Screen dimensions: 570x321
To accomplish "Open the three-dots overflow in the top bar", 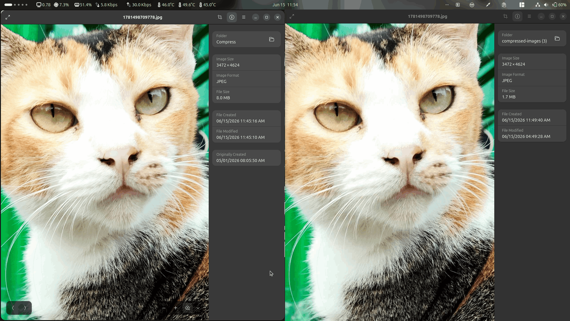I will coord(447,5).
